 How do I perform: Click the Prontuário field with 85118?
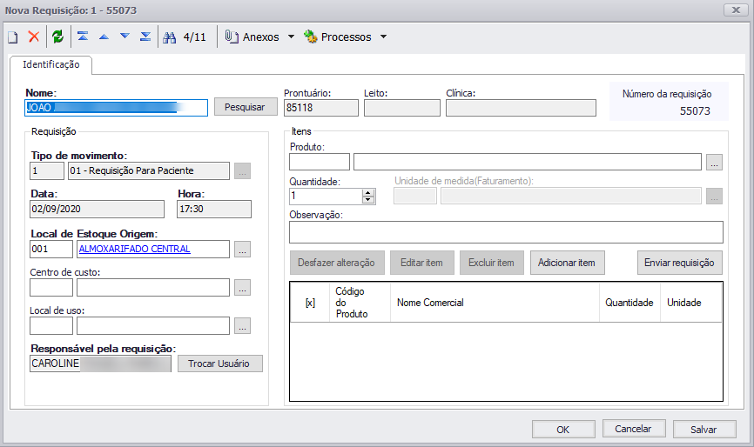(x=320, y=108)
